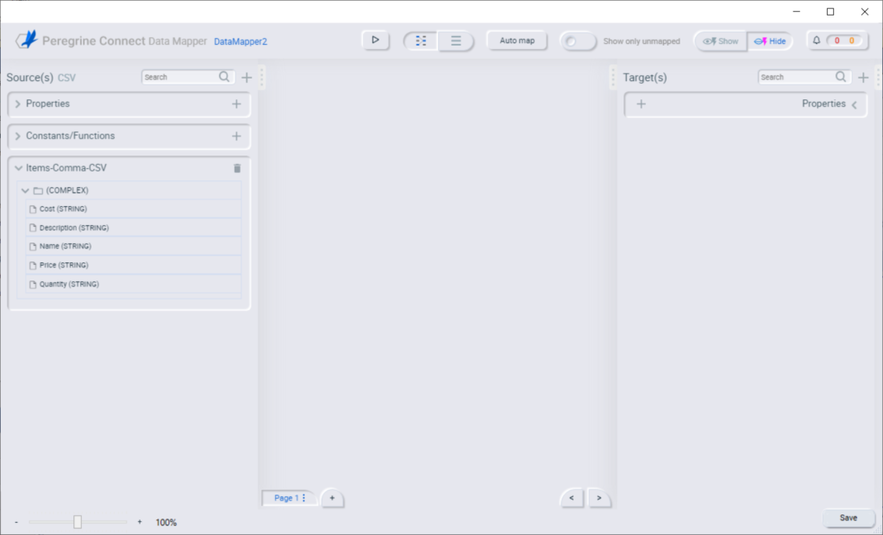Click the Peregrine Connect logo icon

27,40
